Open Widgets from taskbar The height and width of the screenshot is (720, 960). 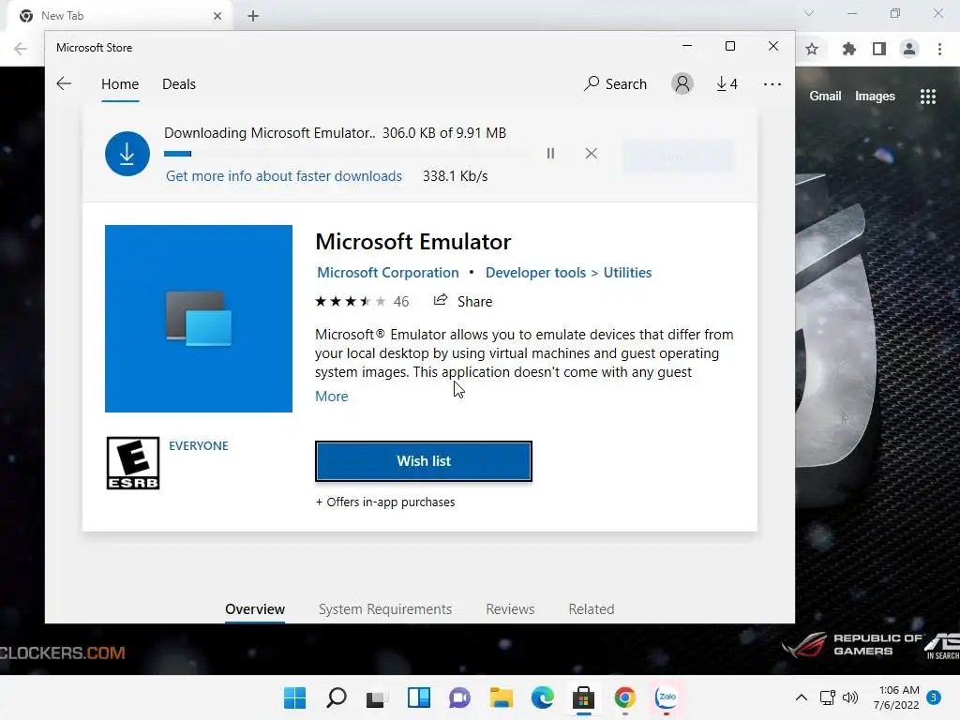coord(419,697)
